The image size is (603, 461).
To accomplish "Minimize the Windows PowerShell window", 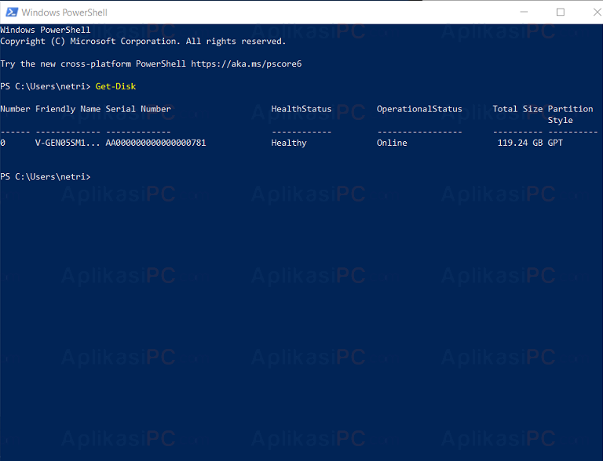I will [x=524, y=13].
